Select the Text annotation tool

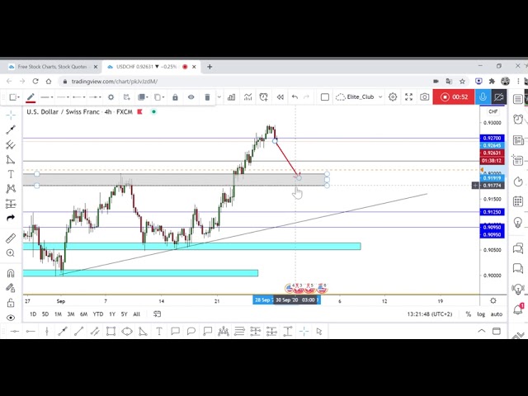point(11,174)
